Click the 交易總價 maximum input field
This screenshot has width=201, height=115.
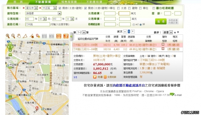pyautogui.click(x=124, y=13)
